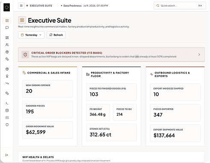Screen dimensions: 210x163
Task: Open the users icon in sidebar
Action: tap(7, 45)
